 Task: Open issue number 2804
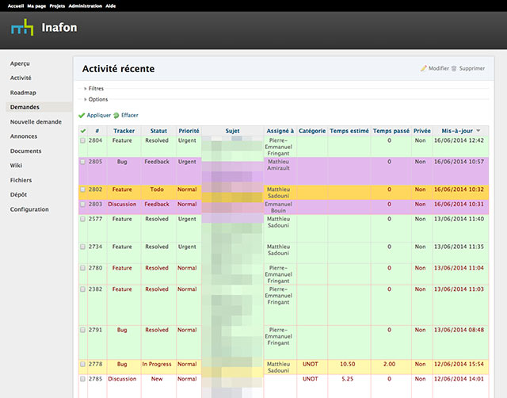click(x=95, y=140)
